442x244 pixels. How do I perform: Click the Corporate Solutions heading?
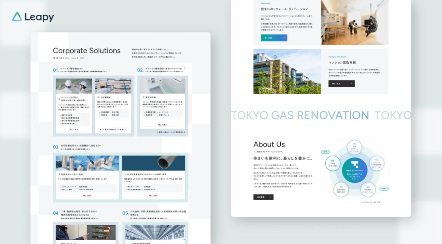click(87, 51)
